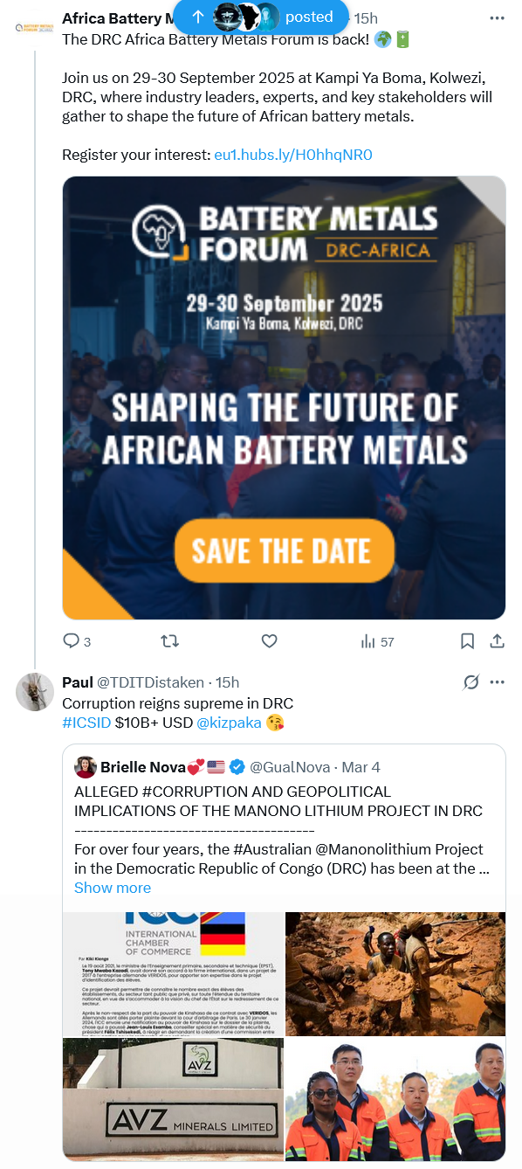This screenshot has height=1169, width=522.
Task: Open the #ICSID hashtag
Action: point(86,723)
